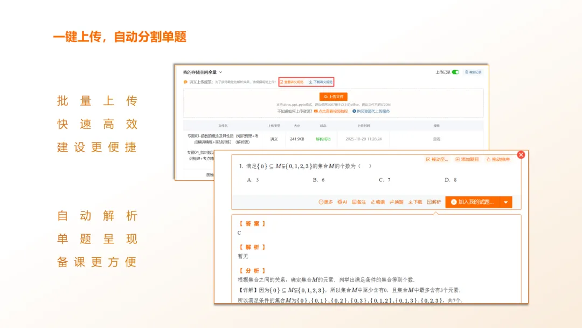Click the 文件名 column header
582x328 pixels.
[x=223, y=126]
